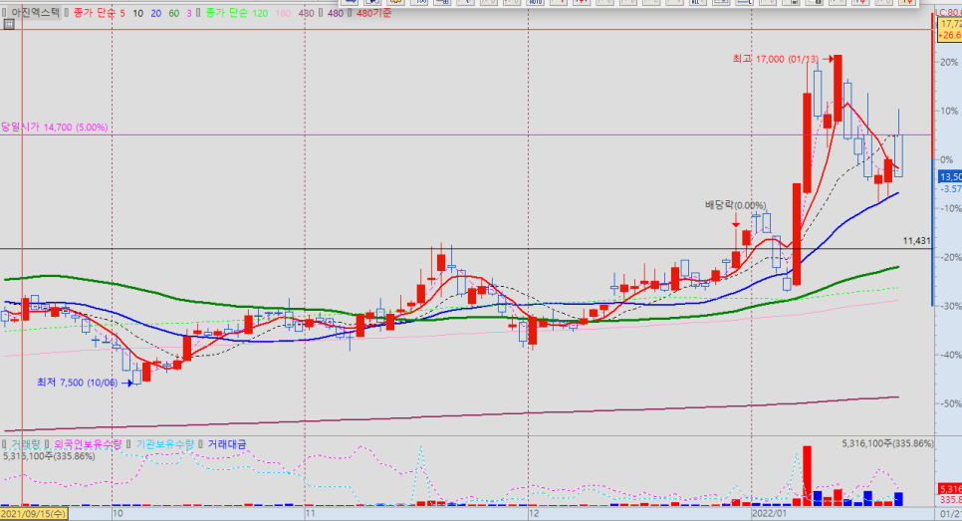Toggle the box beside the 아진엑스텍 legend
Viewport: 962px width, 521px height.
point(5,13)
